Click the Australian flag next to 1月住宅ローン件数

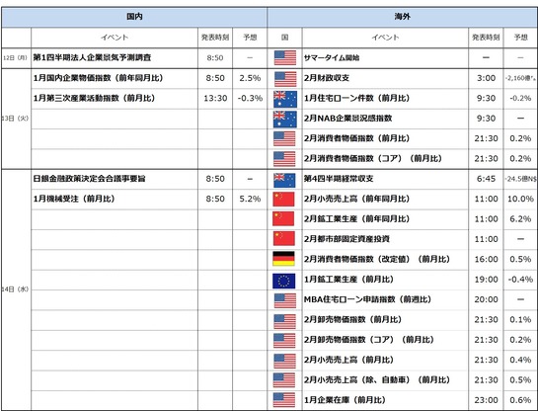pyautogui.click(x=285, y=99)
